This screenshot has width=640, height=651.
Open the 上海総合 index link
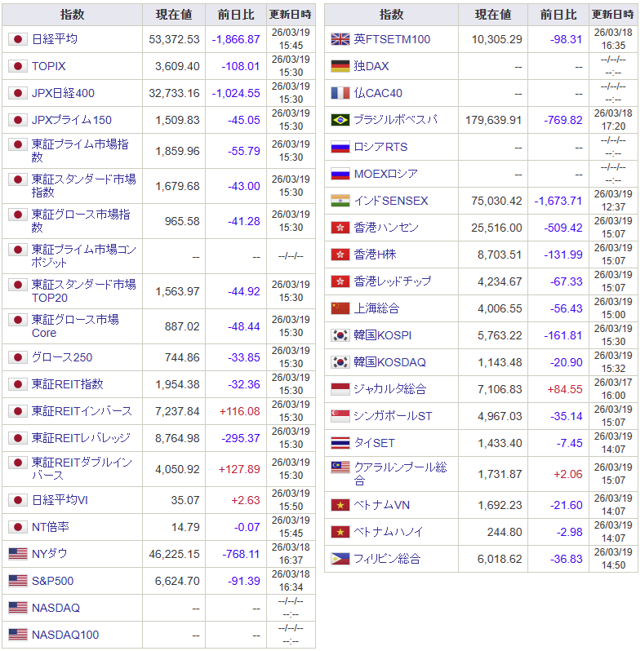[x=376, y=308]
